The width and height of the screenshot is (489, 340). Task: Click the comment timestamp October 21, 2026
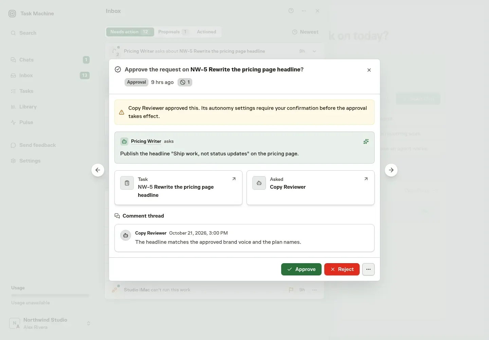pos(198,233)
